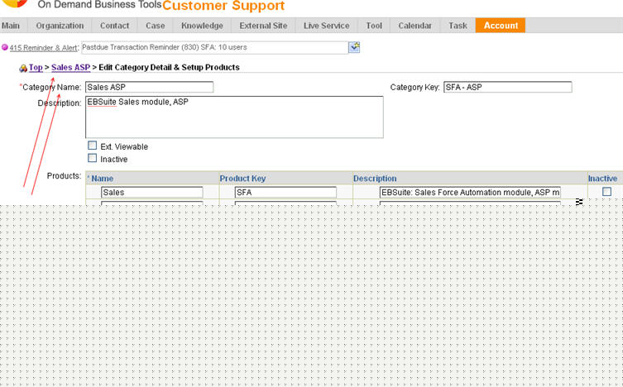Click the 415 Reminder & Alert link
Screen dimensions: 623x387
(x=44, y=48)
